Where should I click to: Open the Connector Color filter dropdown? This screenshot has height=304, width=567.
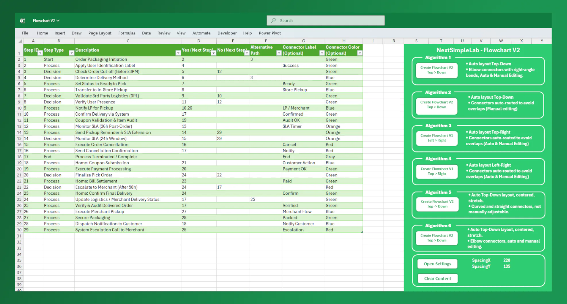359,53
